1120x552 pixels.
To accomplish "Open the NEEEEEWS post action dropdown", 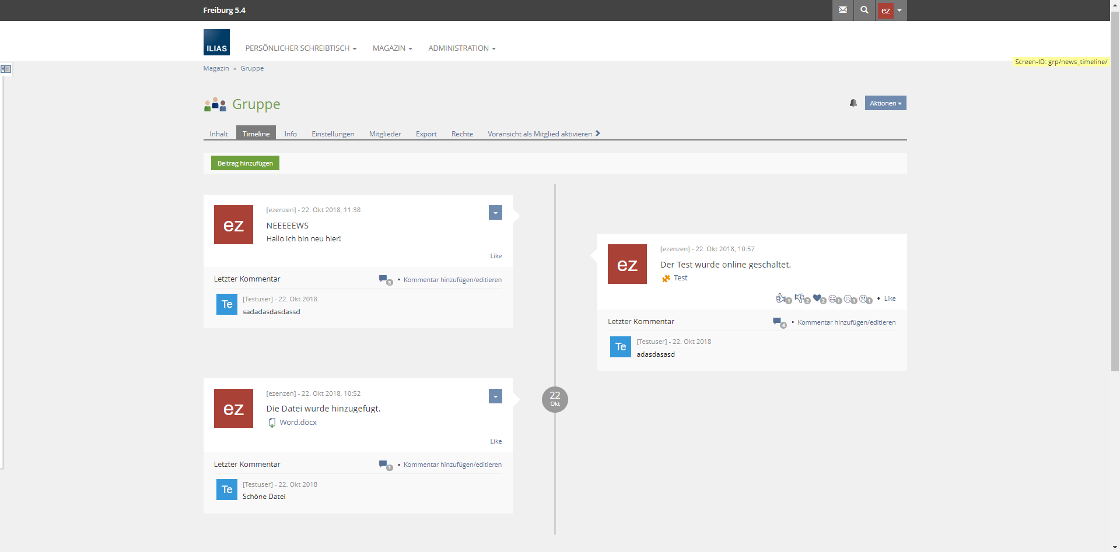I will tap(495, 213).
